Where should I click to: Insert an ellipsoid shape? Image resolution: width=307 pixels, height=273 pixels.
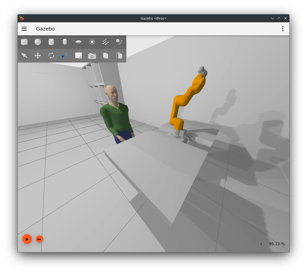click(79, 42)
